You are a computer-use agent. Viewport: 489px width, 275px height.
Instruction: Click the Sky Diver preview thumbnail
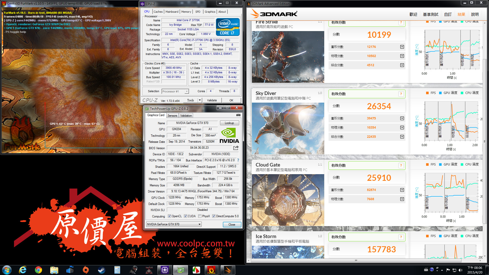(288, 128)
